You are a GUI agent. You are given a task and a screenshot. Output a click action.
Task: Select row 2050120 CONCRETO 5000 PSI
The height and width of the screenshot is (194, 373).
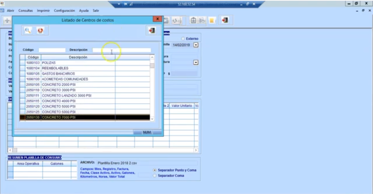(85, 106)
